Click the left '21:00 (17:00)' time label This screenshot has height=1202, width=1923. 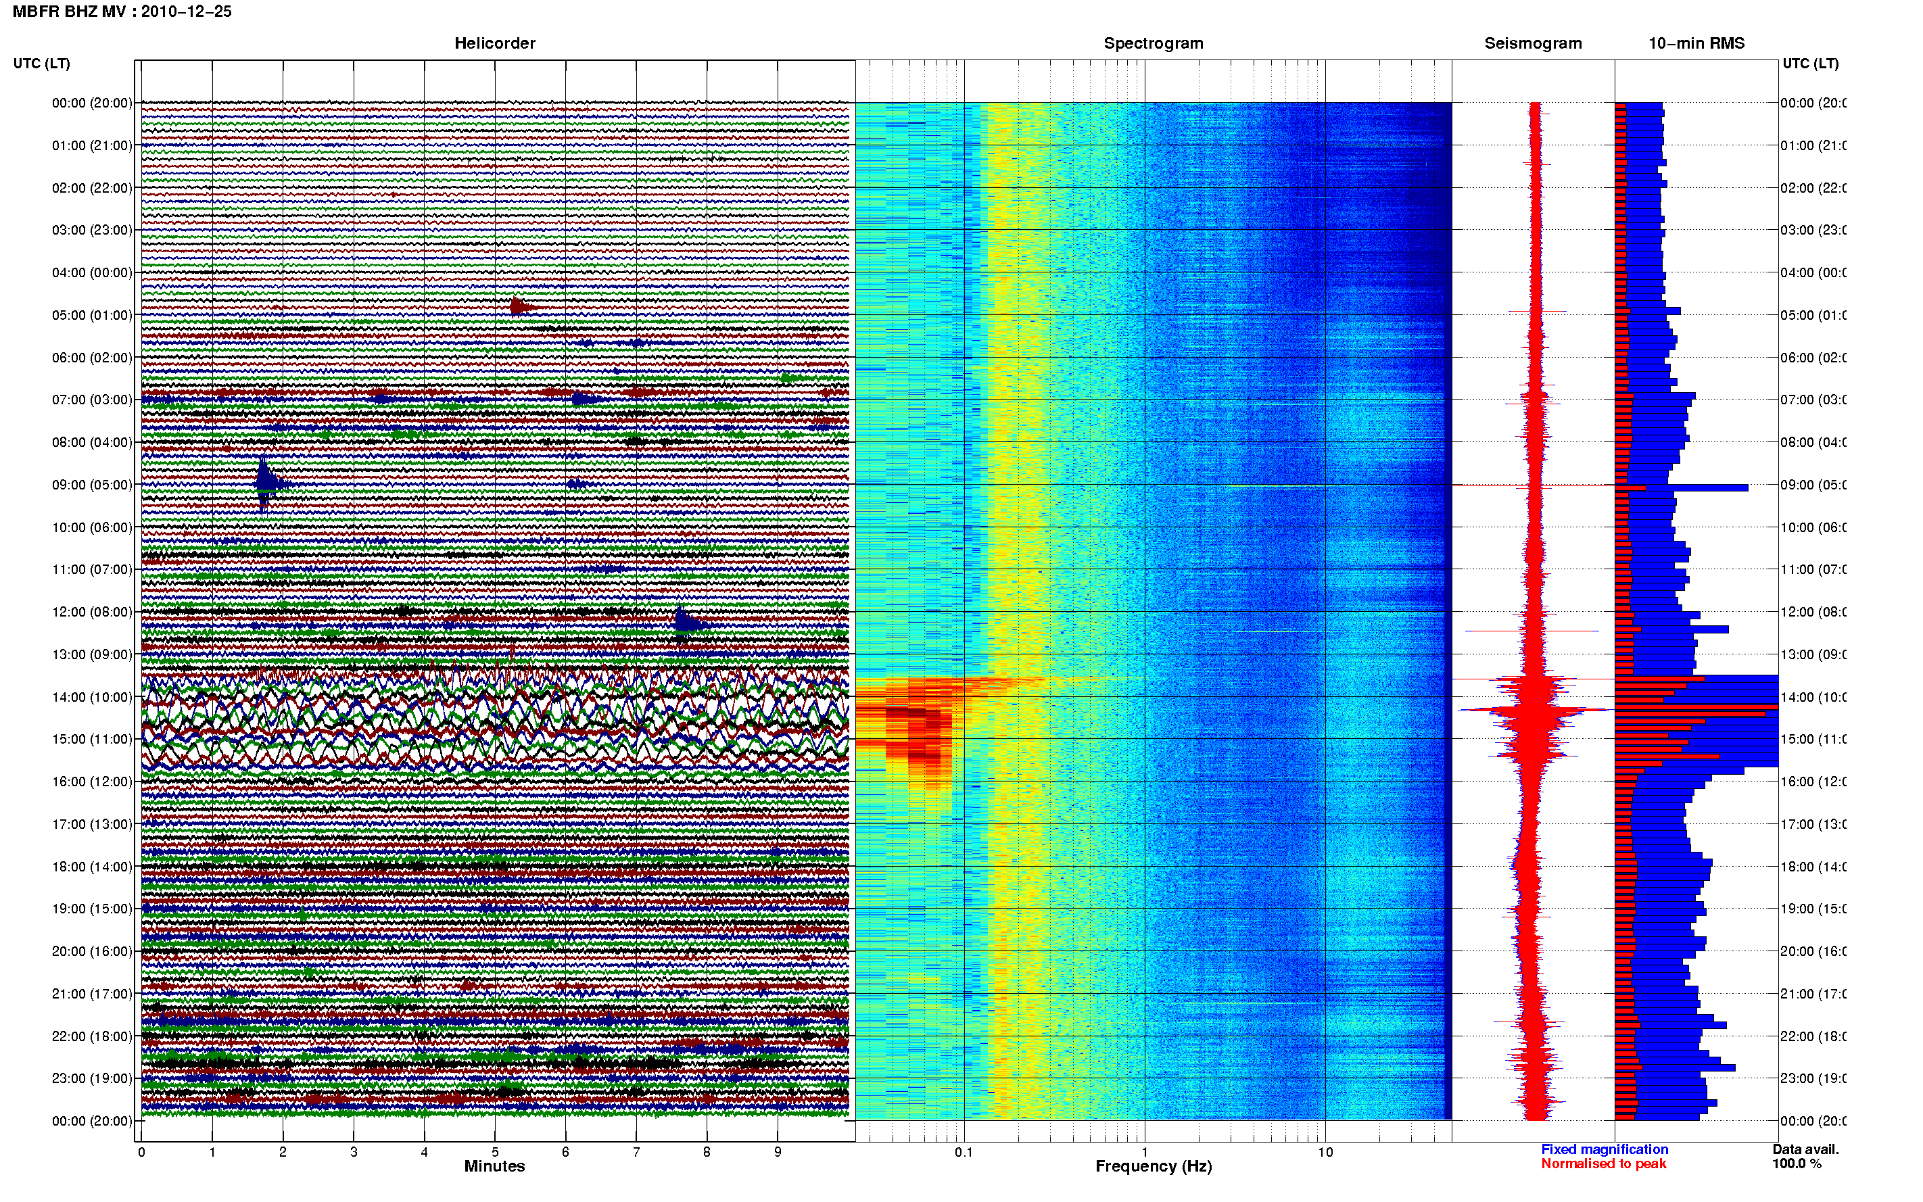[92, 994]
